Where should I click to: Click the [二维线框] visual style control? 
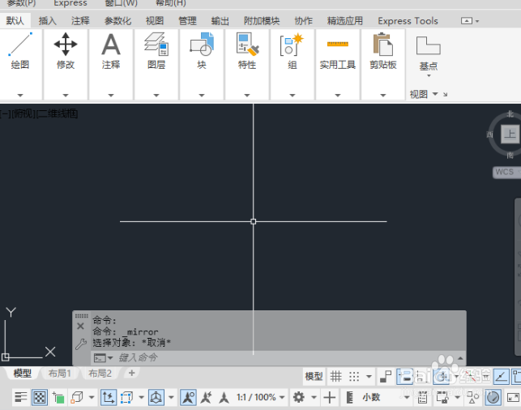pyautogui.click(x=57, y=114)
